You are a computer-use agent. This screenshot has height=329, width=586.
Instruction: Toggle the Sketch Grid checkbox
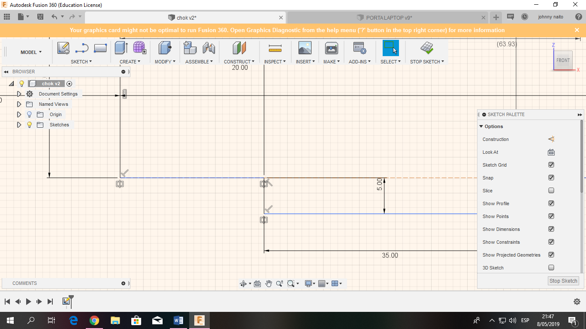click(551, 165)
